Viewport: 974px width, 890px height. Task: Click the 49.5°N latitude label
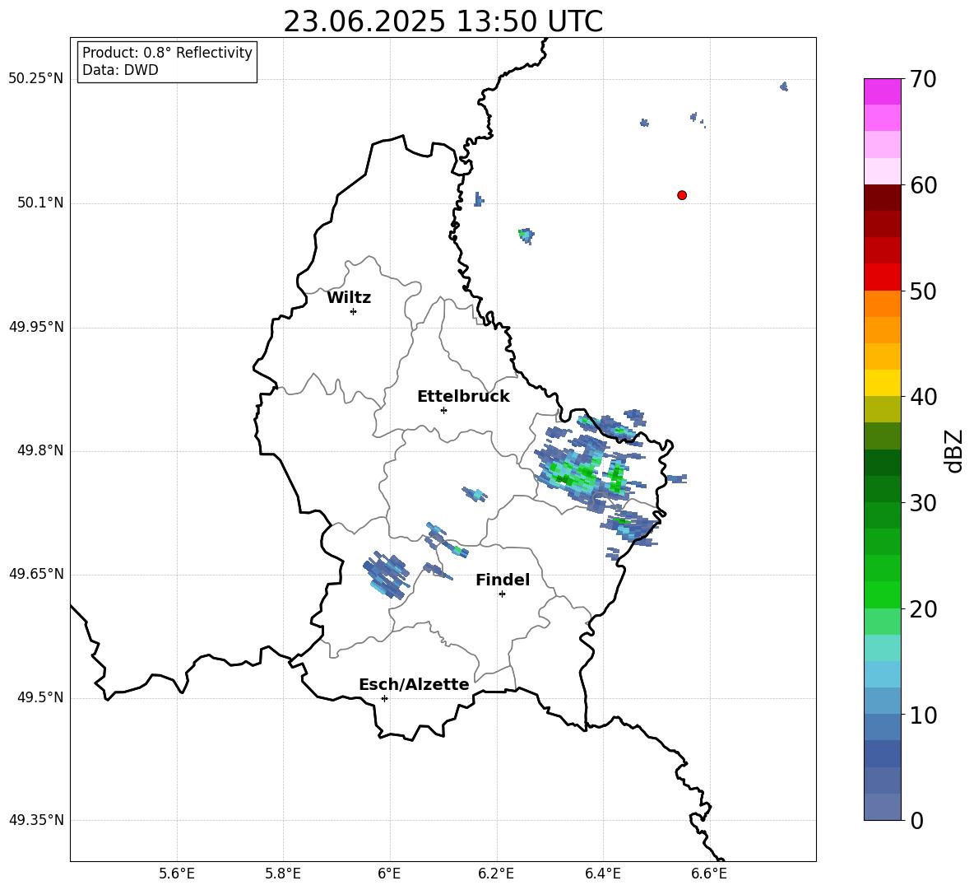(x=39, y=697)
